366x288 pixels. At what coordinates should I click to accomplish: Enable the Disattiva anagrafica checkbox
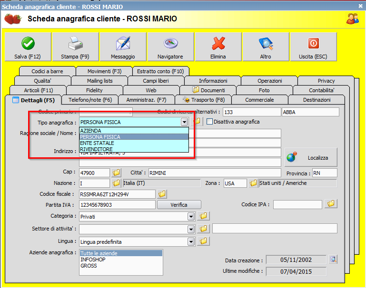(x=209, y=122)
